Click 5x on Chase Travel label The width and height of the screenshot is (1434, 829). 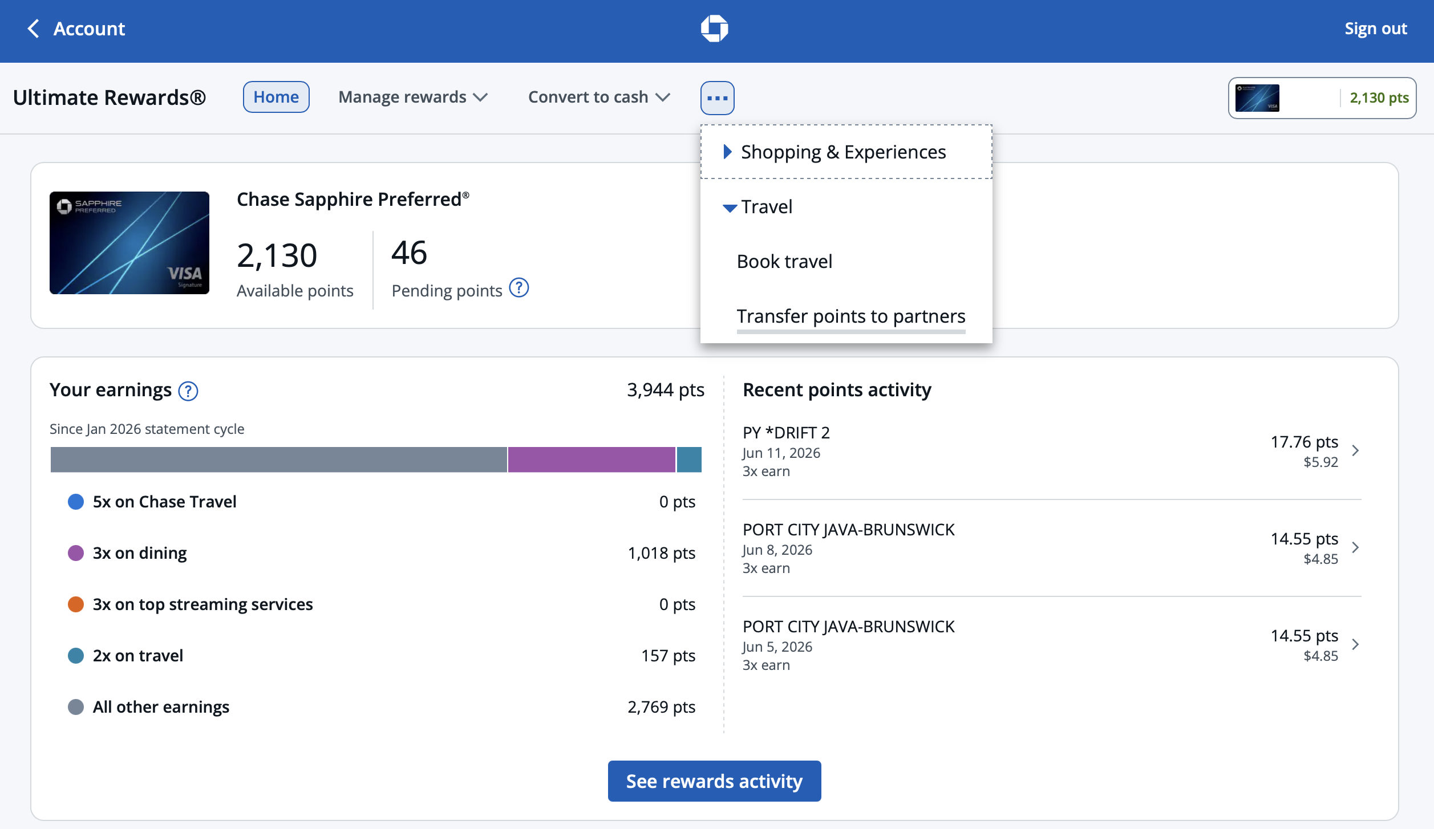point(164,502)
